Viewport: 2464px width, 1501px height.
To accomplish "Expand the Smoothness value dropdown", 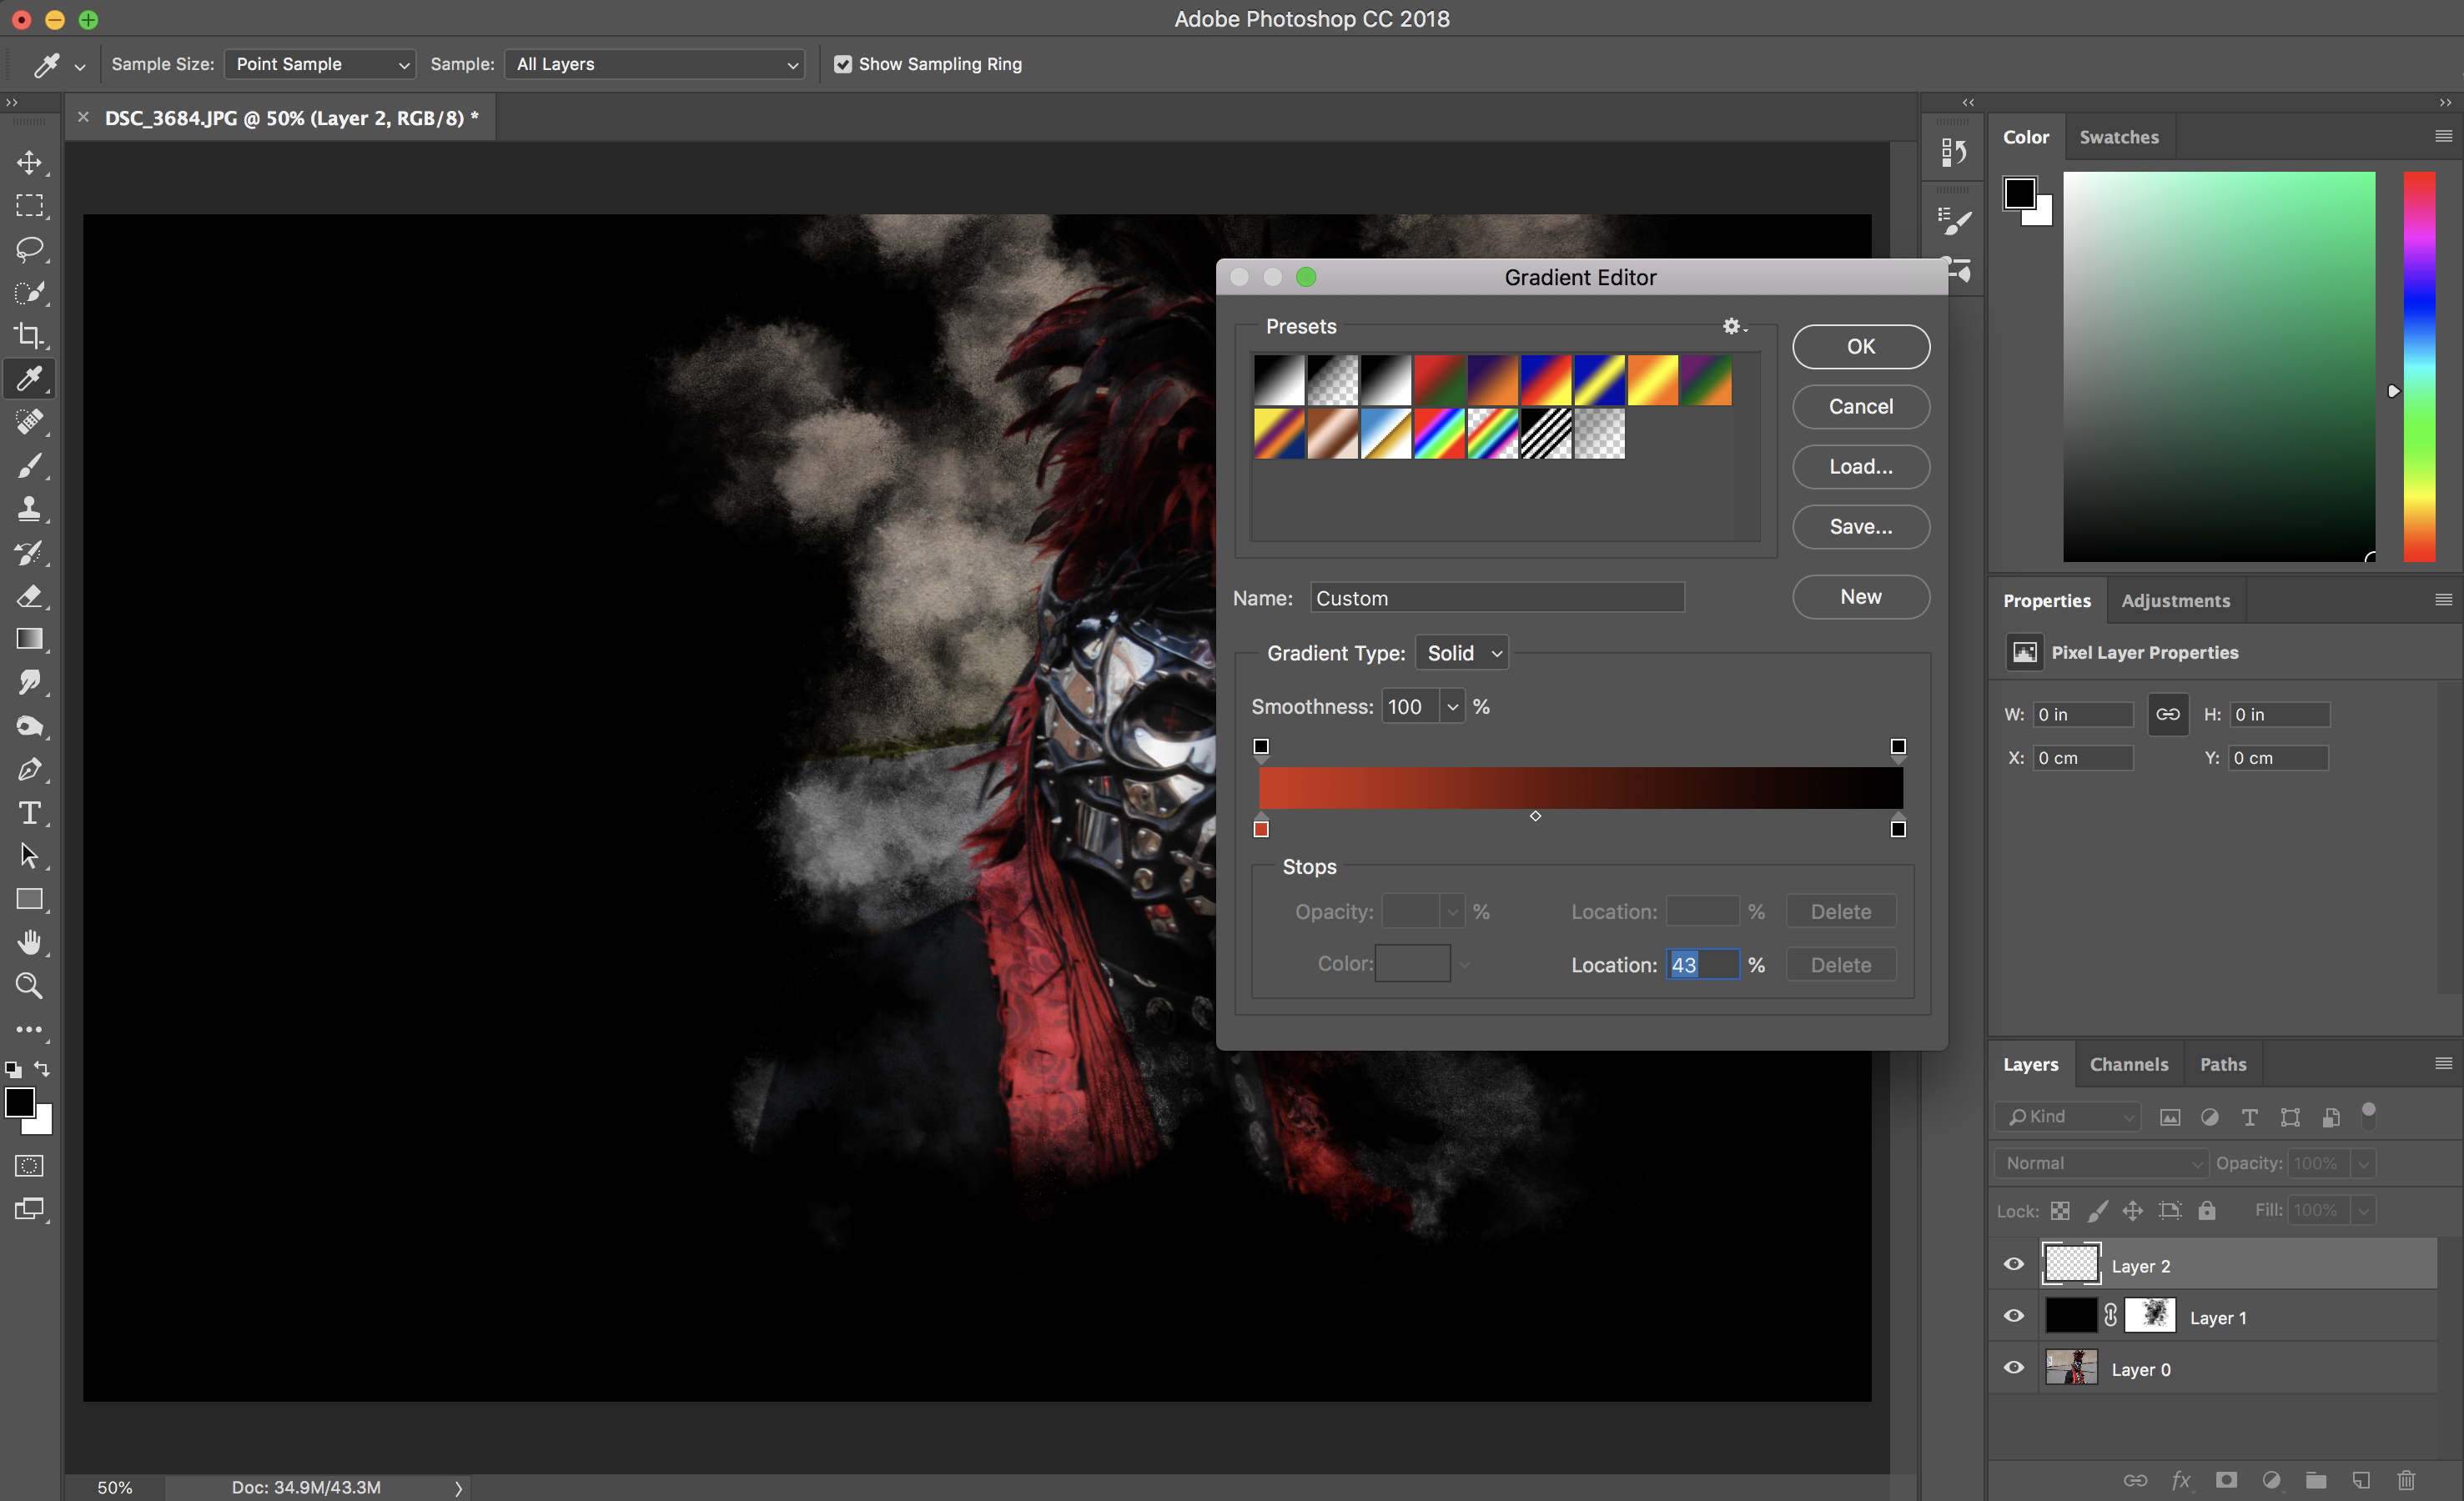I will click(x=1452, y=707).
